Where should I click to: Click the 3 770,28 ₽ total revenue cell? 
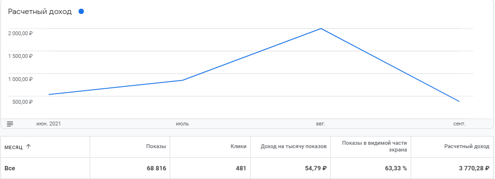[472, 168]
